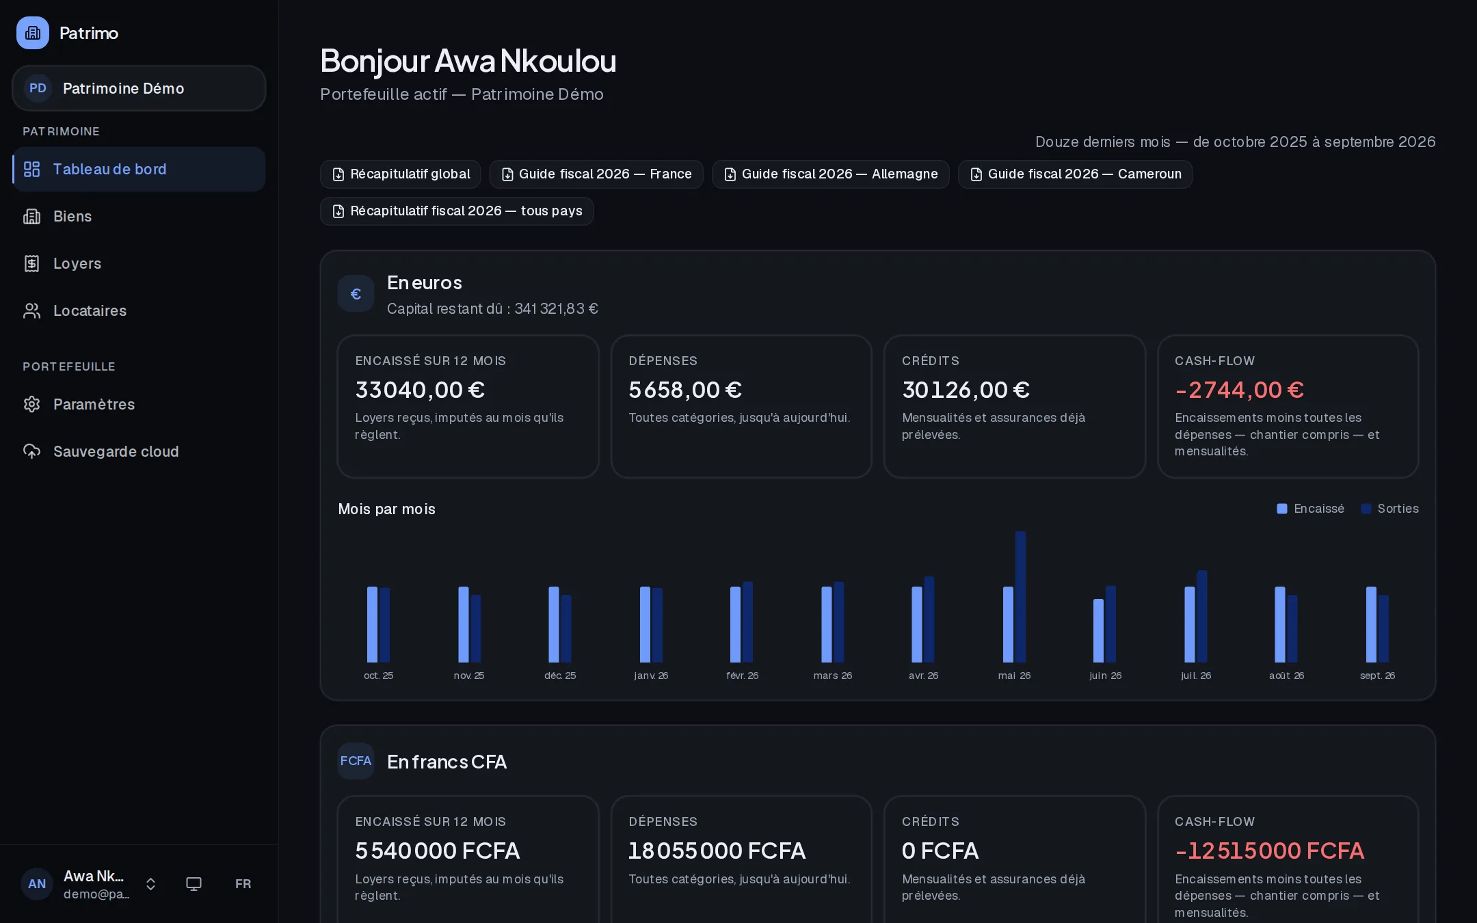Expand the user account chevron menu
The width and height of the screenshot is (1477, 923).
click(x=151, y=884)
